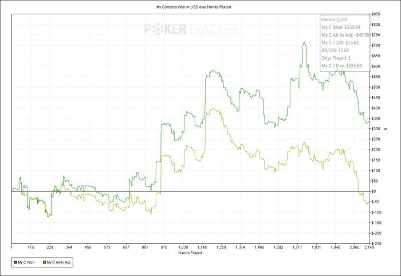Click the $0 y-axis label
401x276 pixels.
tap(374, 191)
